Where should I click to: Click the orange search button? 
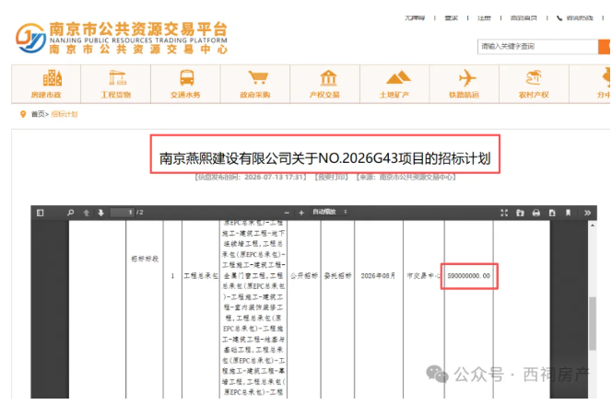pos(605,46)
